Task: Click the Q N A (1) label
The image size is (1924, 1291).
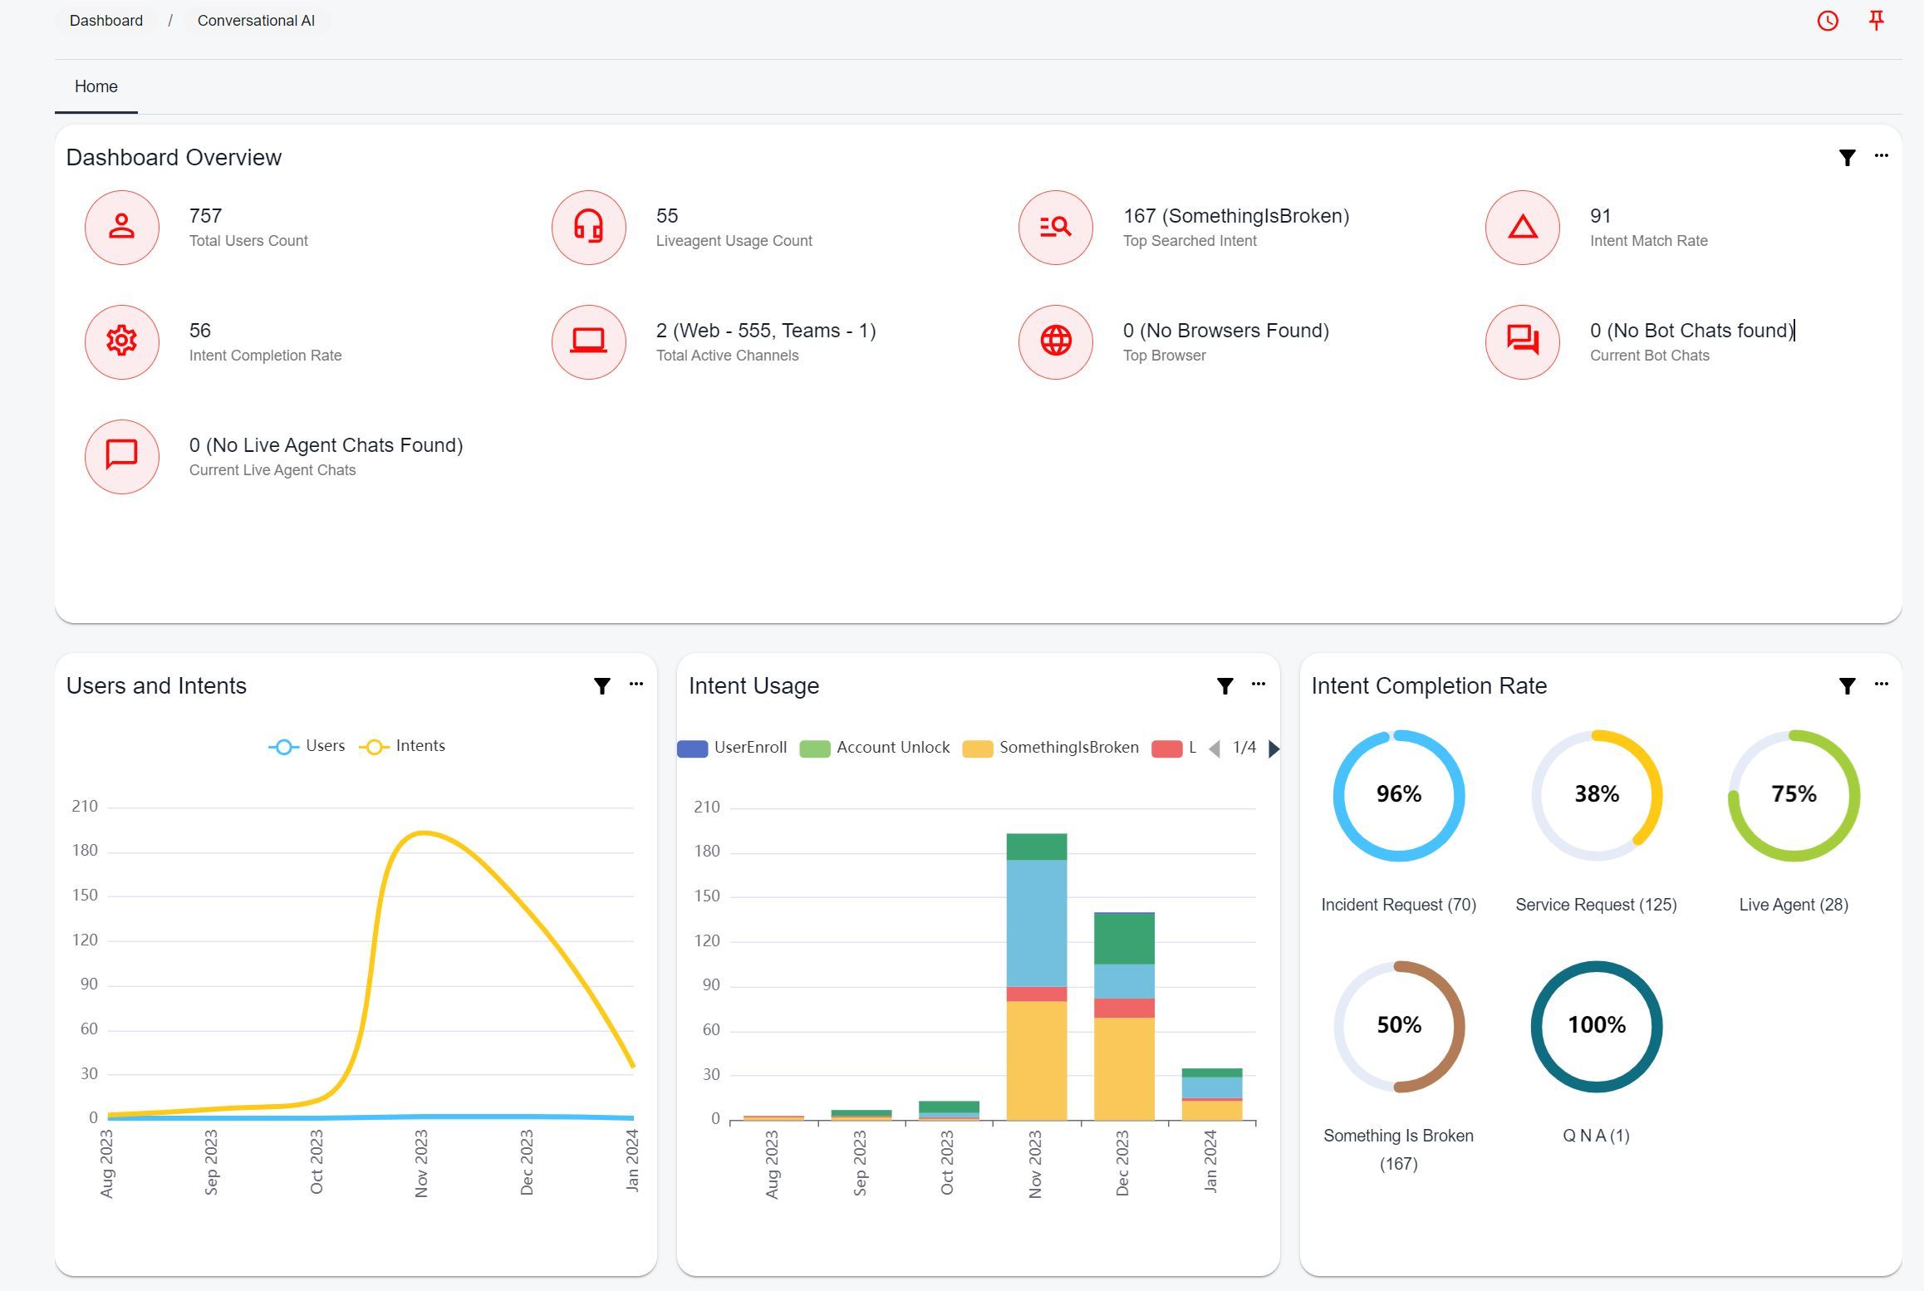Action: tap(1597, 1136)
